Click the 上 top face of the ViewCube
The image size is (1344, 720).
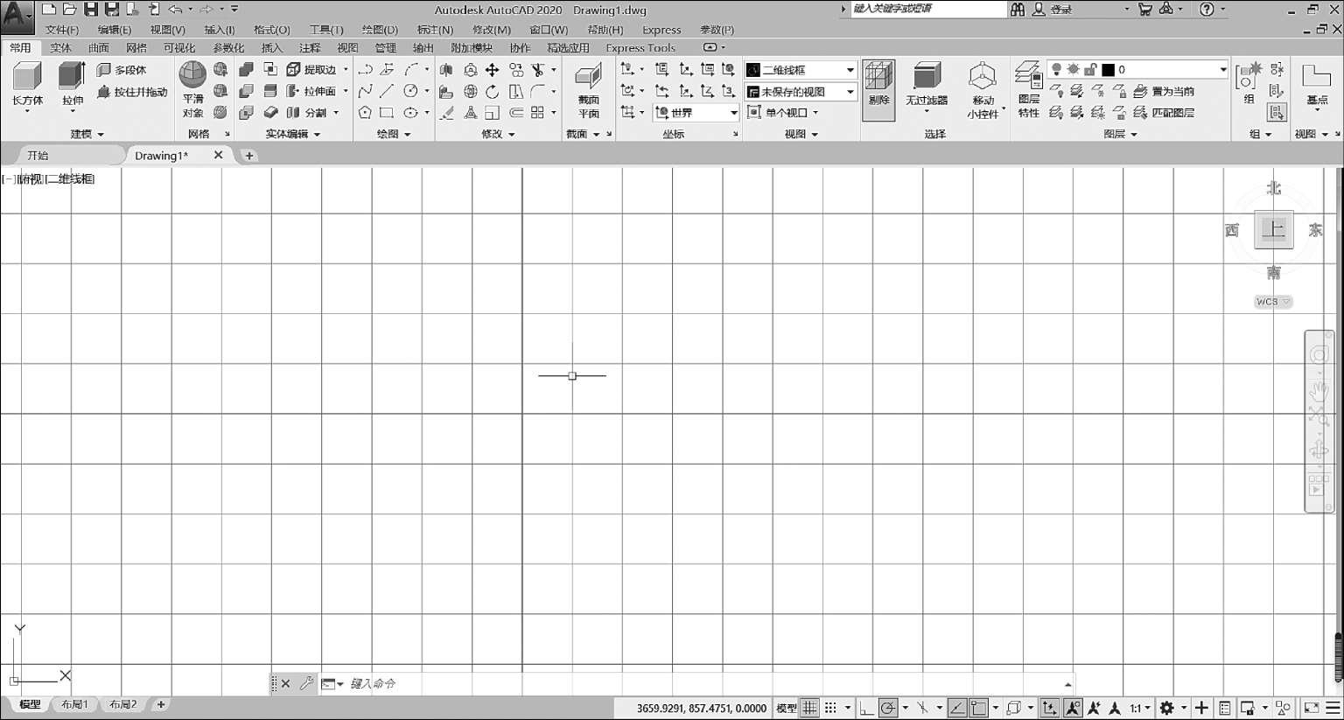coord(1273,230)
